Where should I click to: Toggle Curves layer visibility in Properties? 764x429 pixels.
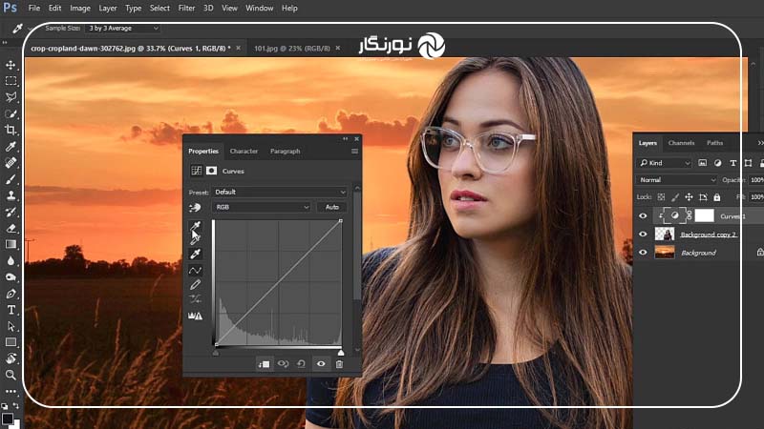click(x=321, y=364)
